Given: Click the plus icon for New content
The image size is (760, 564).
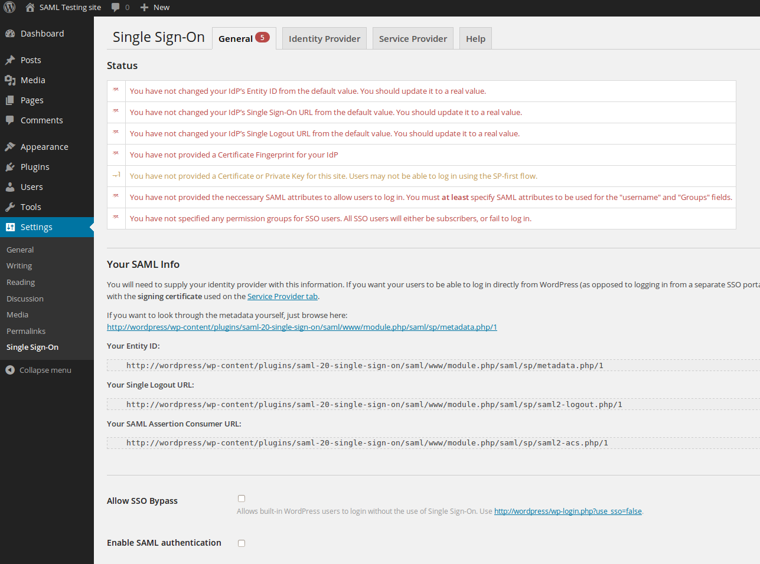Looking at the screenshot, I should 144,7.
